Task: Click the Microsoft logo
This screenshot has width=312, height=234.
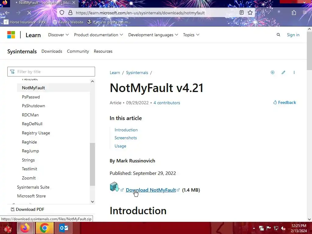Action: pyautogui.click(x=11, y=35)
